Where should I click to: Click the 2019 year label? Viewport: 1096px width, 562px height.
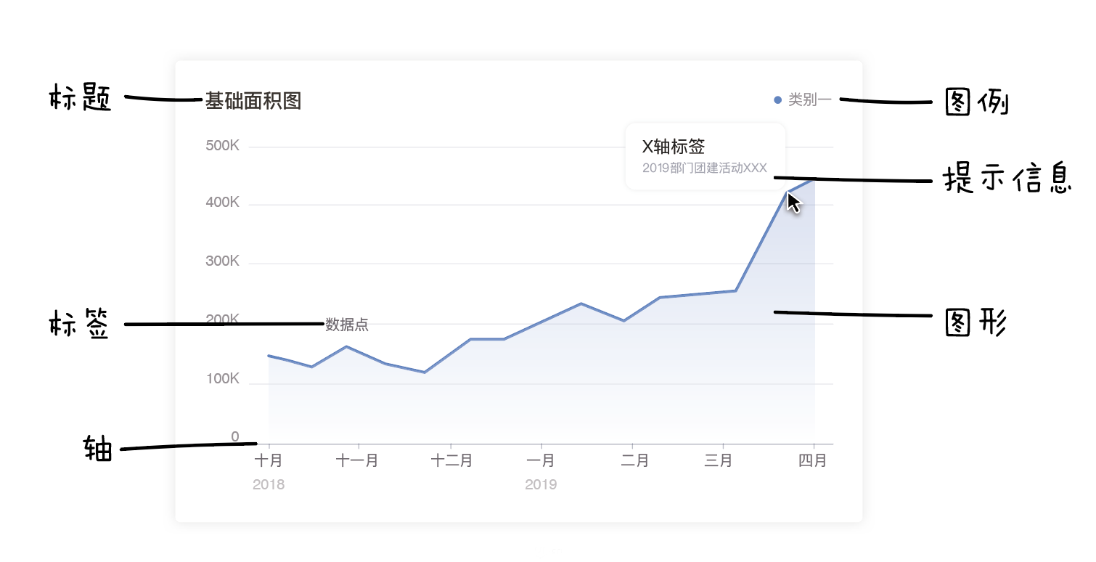coord(541,484)
